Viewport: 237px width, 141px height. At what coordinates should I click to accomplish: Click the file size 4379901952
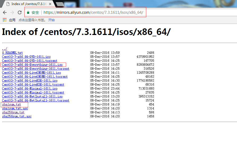pyautogui.click(x=145, y=57)
